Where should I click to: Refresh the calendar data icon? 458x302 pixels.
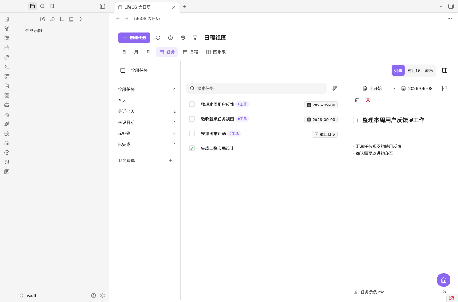pos(158,38)
